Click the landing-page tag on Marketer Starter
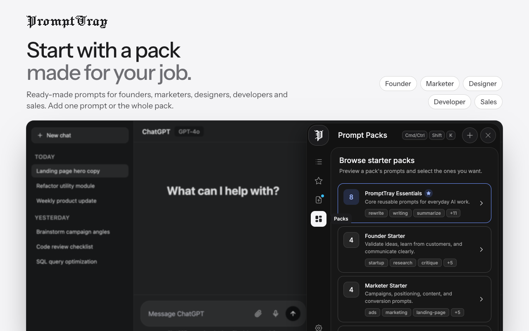The width and height of the screenshot is (529, 331). coord(431,312)
